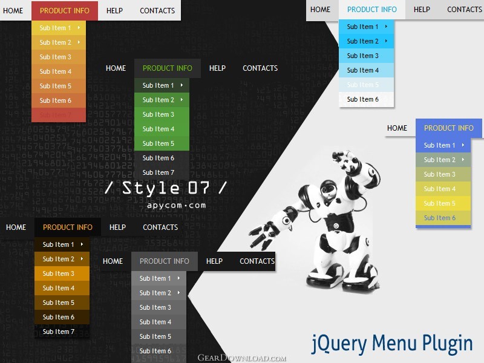484x363 pixels.
Task: Expand Sub Item 2 arrow in amber dropdown
Action: tap(82, 259)
